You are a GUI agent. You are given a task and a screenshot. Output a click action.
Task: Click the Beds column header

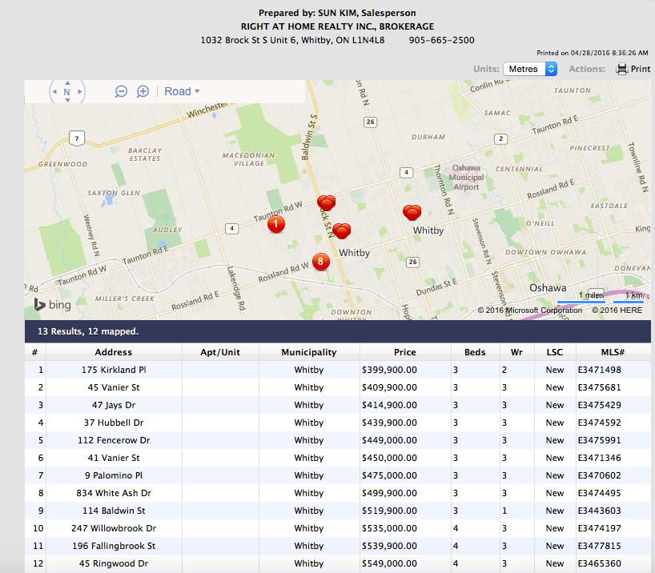click(474, 352)
